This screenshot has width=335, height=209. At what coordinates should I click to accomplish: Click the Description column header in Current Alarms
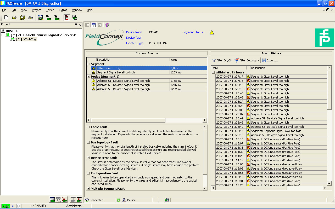(x=133, y=60)
